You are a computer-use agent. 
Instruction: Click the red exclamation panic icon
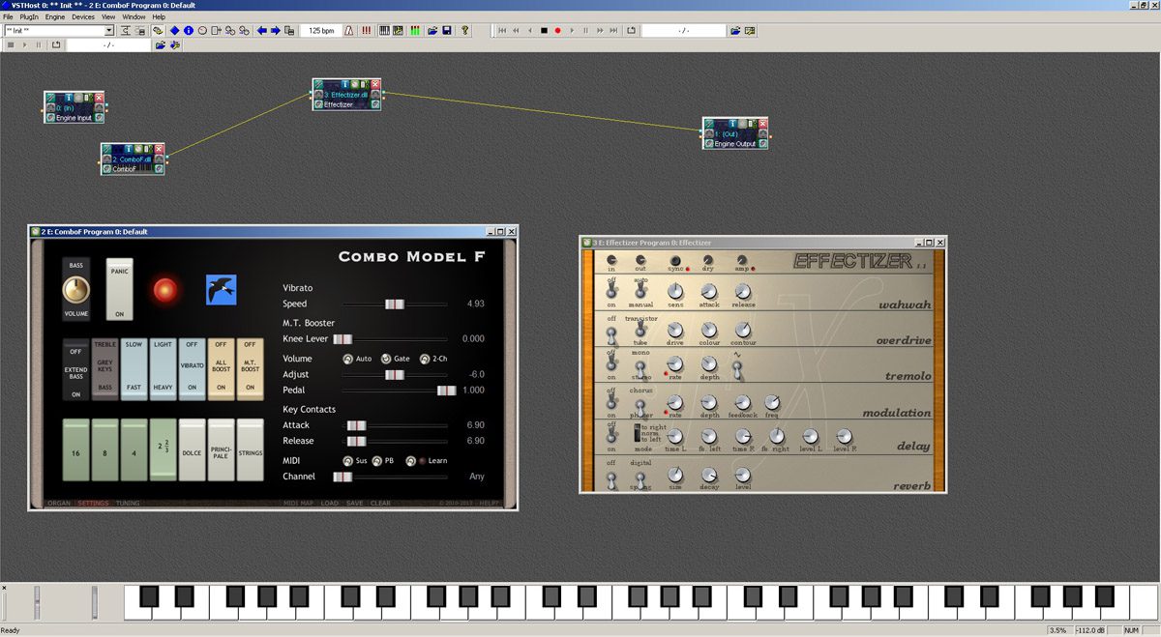coord(366,31)
